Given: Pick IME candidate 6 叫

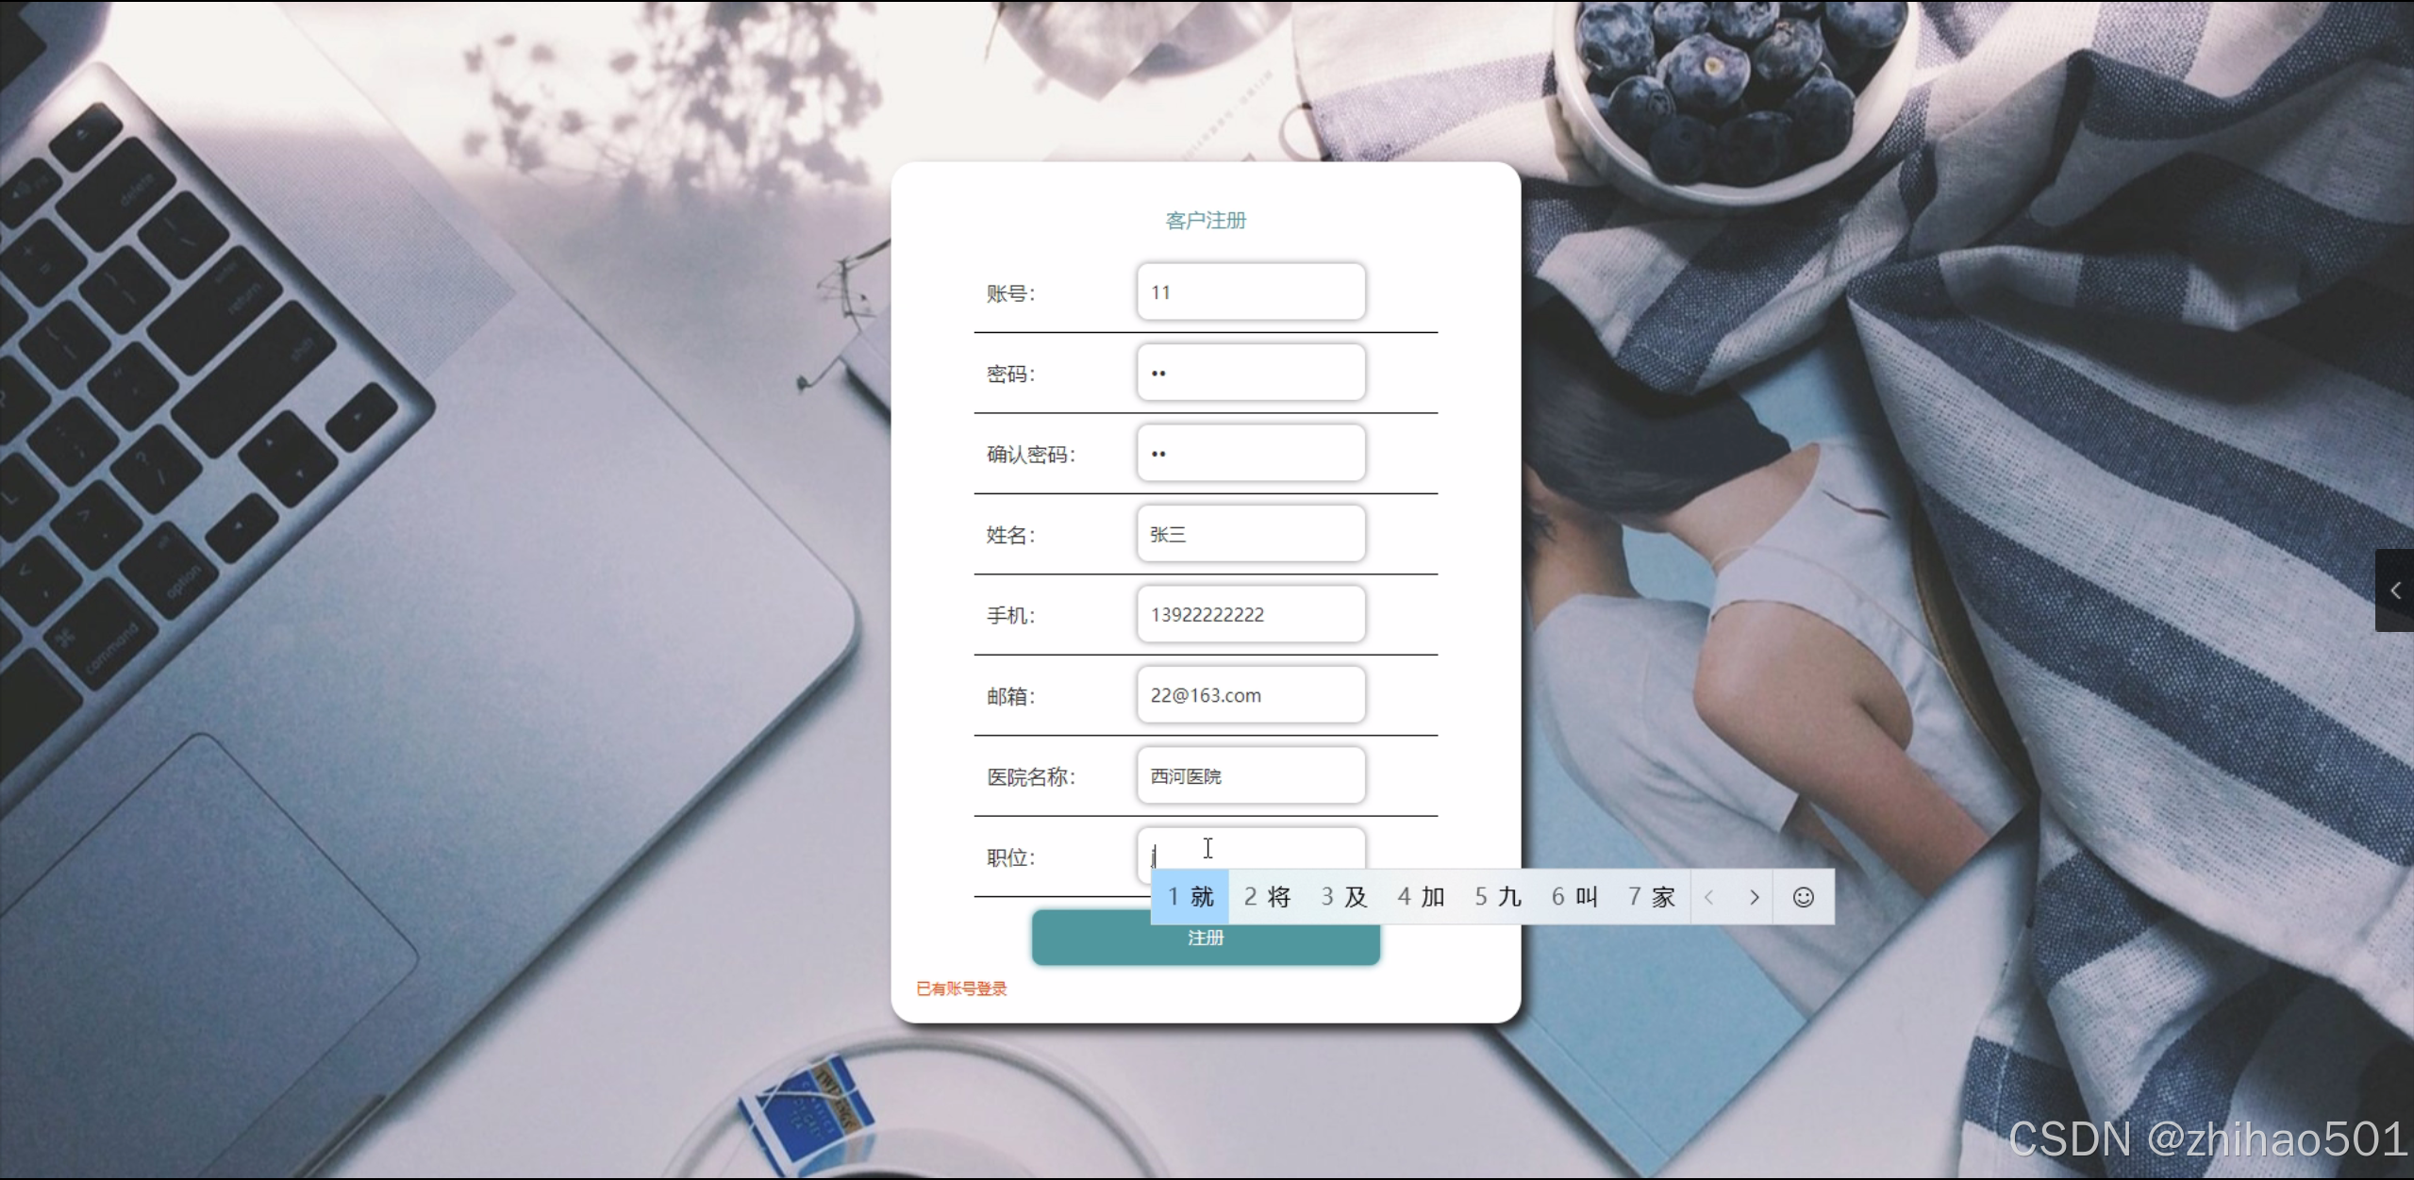Looking at the screenshot, I should pos(1574,897).
